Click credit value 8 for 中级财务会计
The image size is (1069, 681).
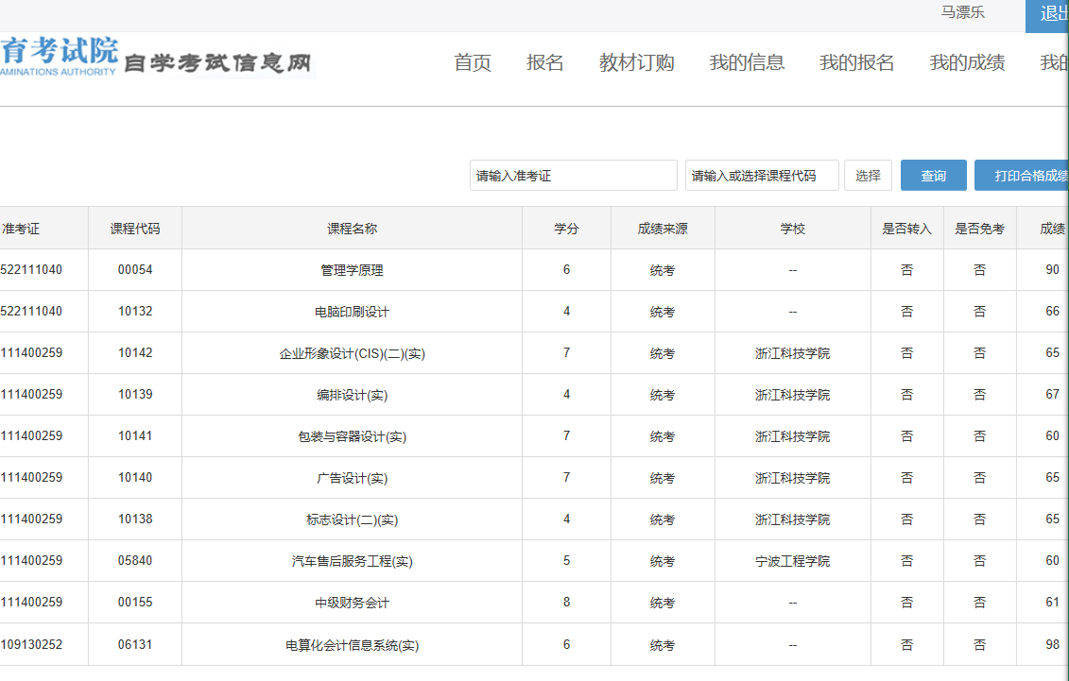[566, 602]
